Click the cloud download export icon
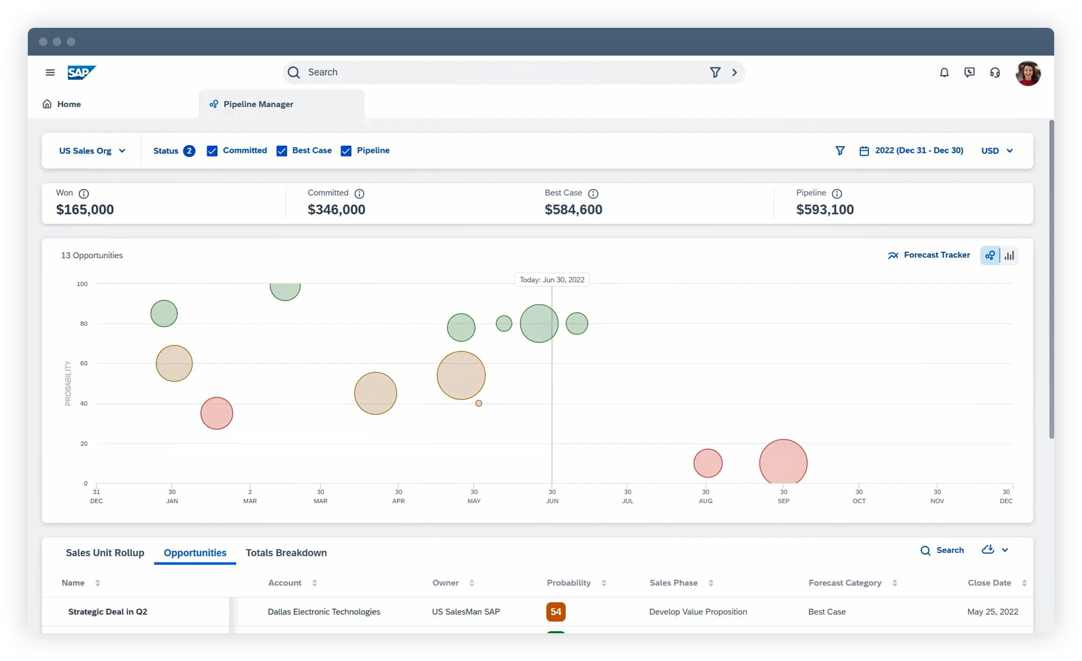The image size is (1082, 661). click(x=988, y=550)
